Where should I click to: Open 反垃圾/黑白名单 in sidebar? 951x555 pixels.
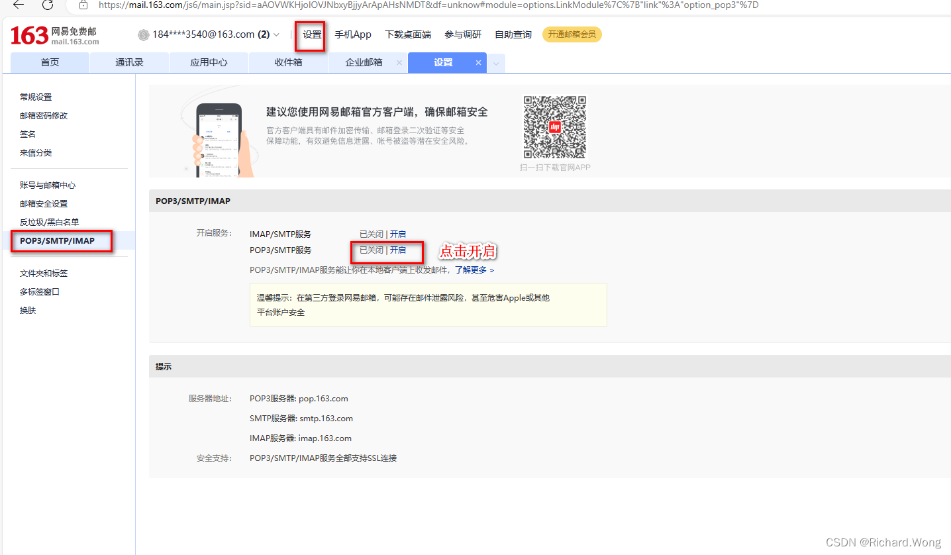click(x=50, y=222)
